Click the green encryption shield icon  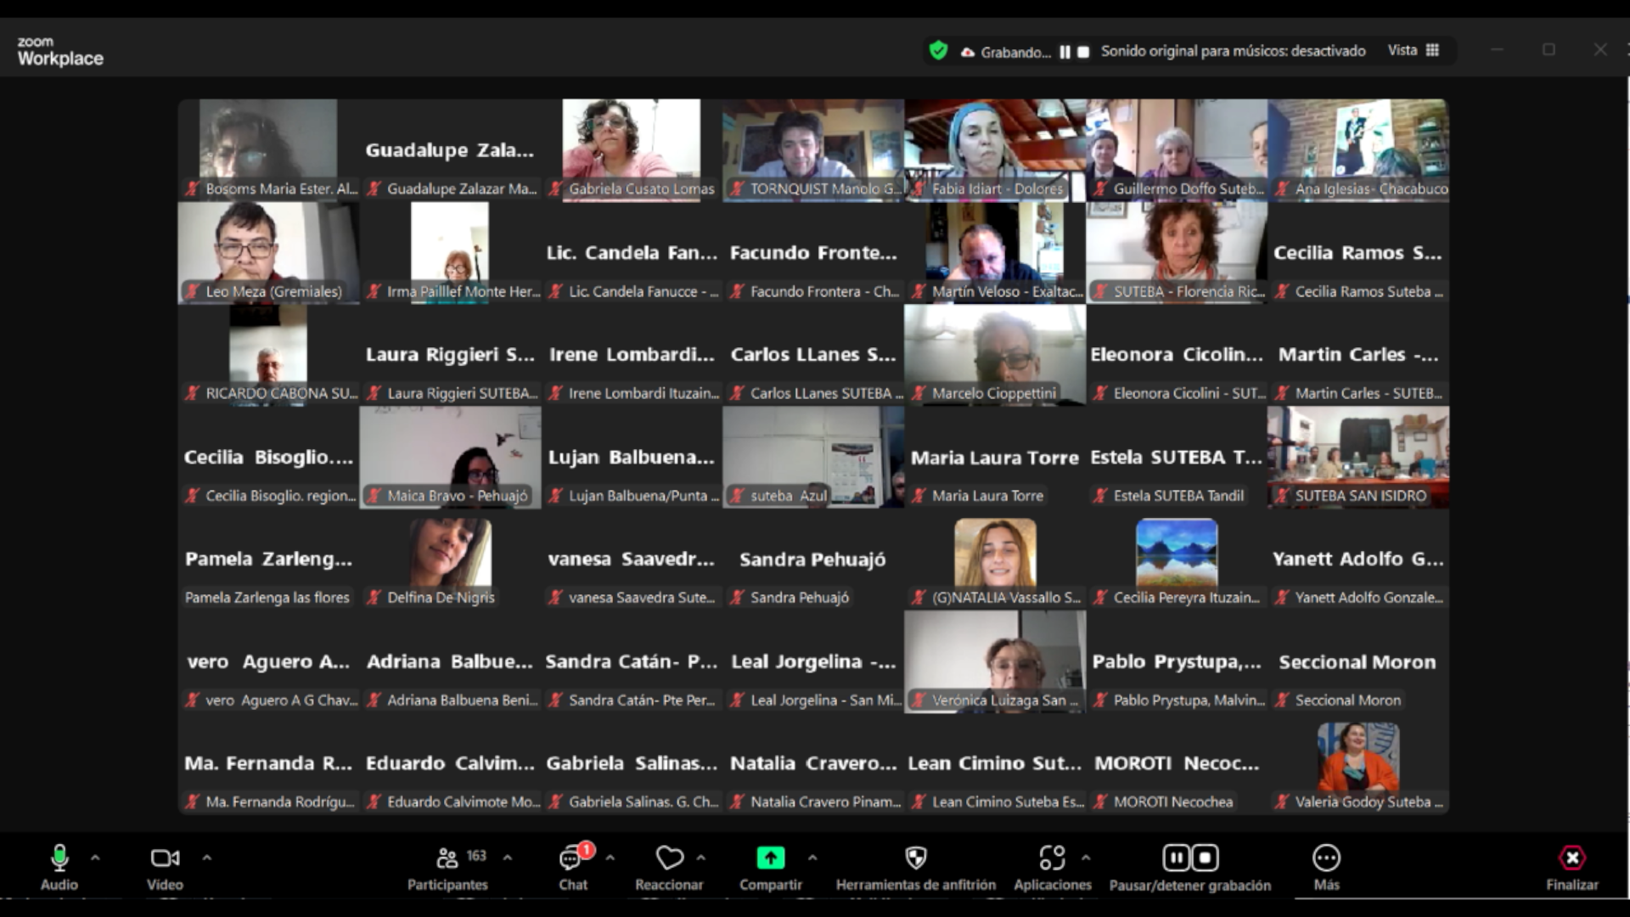(x=938, y=51)
